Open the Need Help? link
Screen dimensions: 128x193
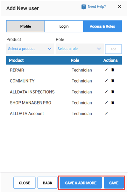(97, 7)
